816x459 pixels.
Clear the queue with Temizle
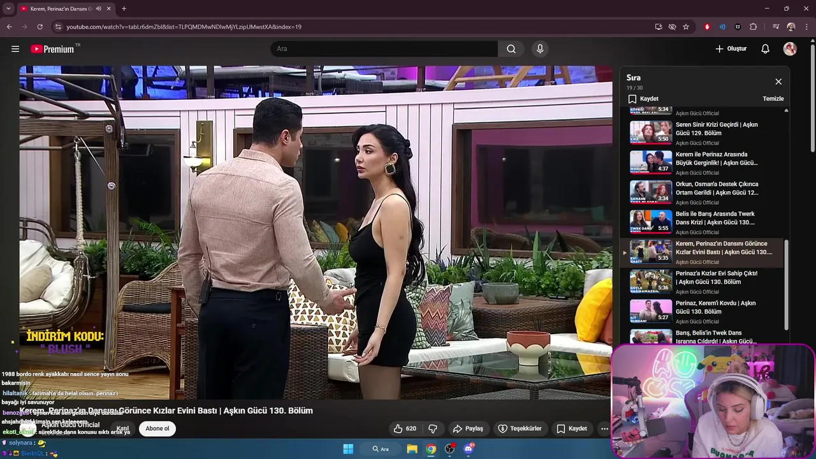click(x=773, y=99)
